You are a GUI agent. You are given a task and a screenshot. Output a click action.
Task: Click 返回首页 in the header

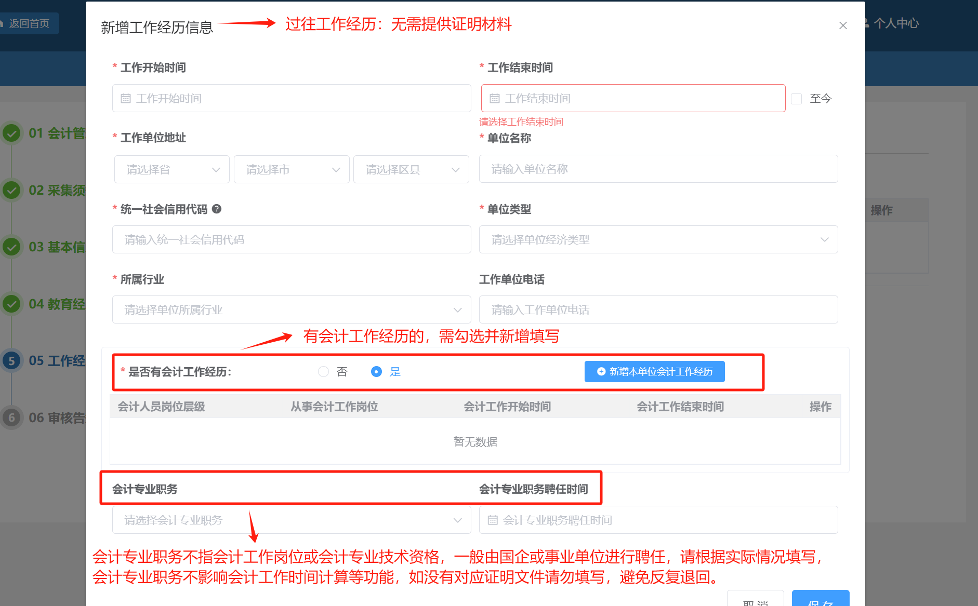tap(29, 23)
